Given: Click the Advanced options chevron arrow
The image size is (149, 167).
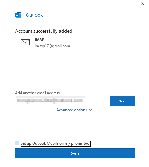Looking at the screenshot, I should [x=90, y=110].
